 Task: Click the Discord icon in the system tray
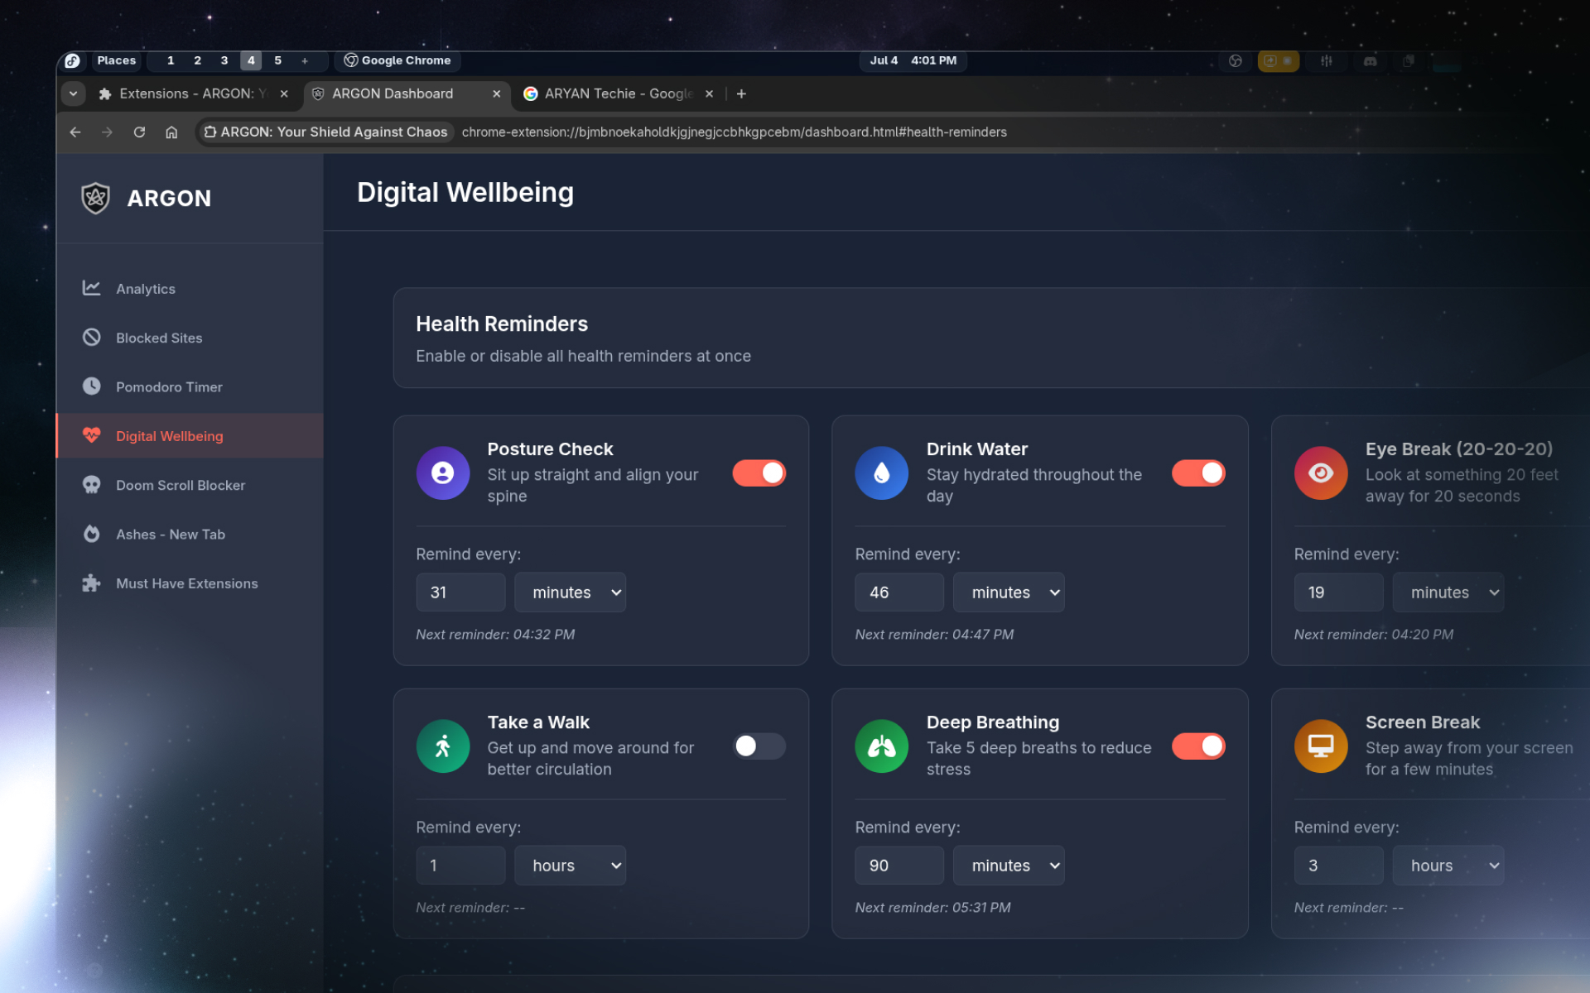(1371, 60)
